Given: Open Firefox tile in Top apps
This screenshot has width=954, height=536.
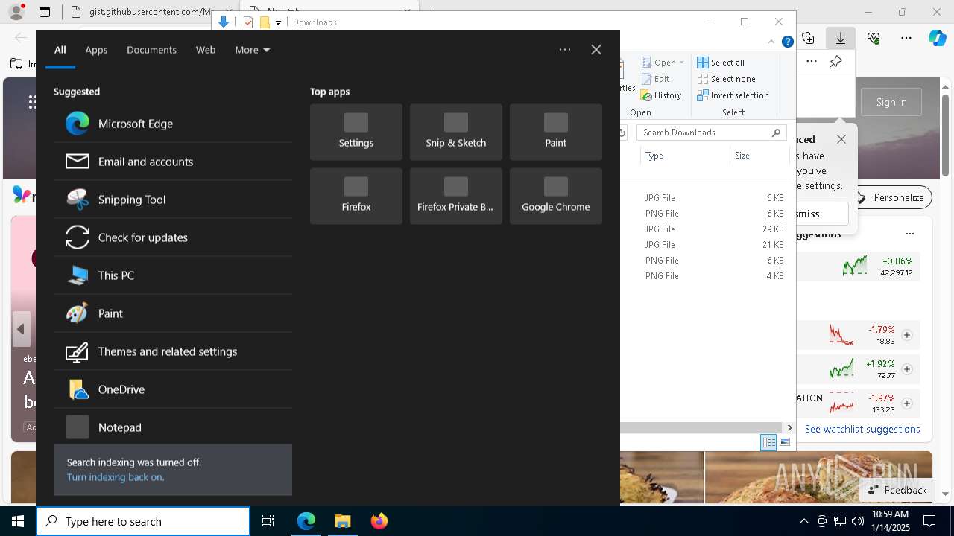Looking at the screenshot, I should pos(356,196).
